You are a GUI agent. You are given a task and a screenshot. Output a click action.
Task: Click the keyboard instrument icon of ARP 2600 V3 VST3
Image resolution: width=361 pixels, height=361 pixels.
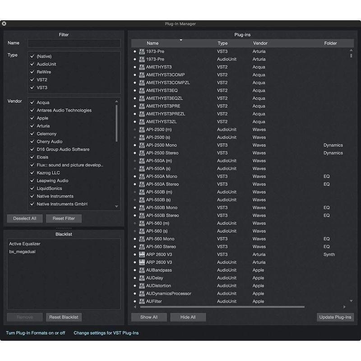pos(142,255)
